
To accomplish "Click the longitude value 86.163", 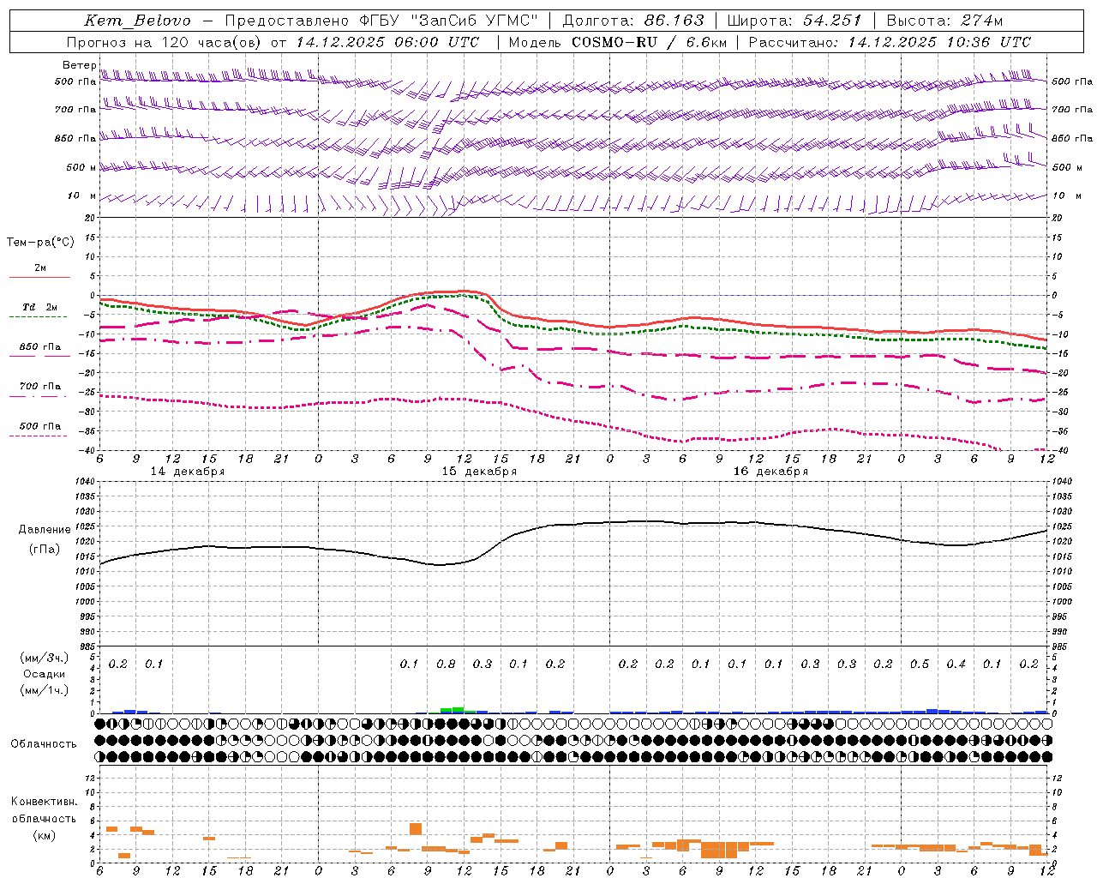I will 674,21.
